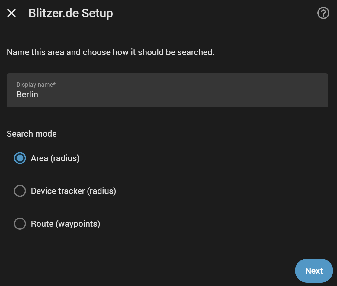Screen dimensions: 337x286
Task: Choose the Device tracker (radius) radio circle
Action: (20, 191)
